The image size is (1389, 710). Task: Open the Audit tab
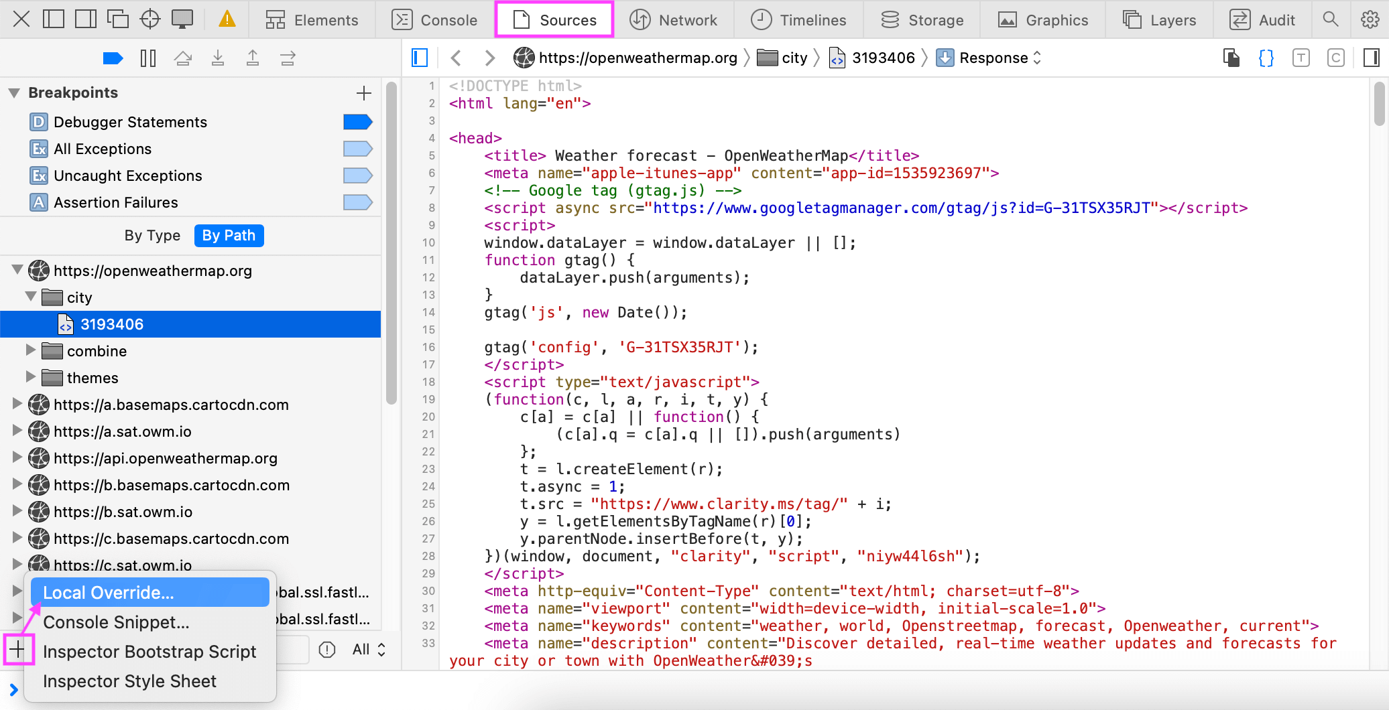(x=1263, y=20)
